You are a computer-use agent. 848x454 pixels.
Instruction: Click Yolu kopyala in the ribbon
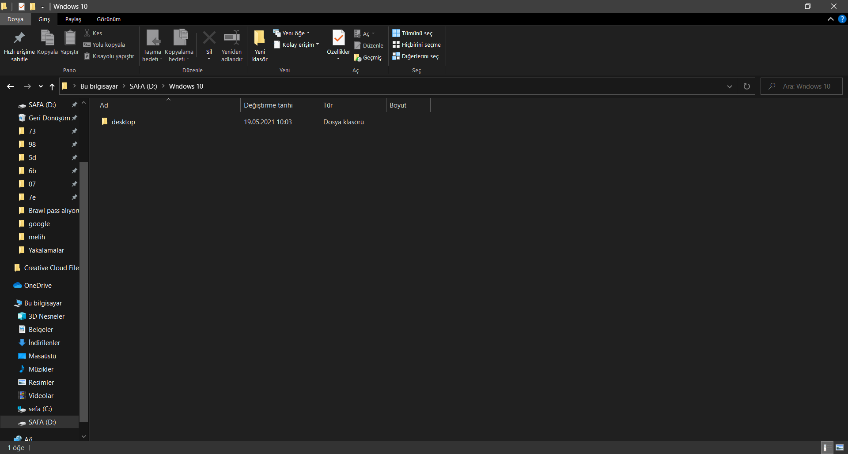click(x=104, y=45)
